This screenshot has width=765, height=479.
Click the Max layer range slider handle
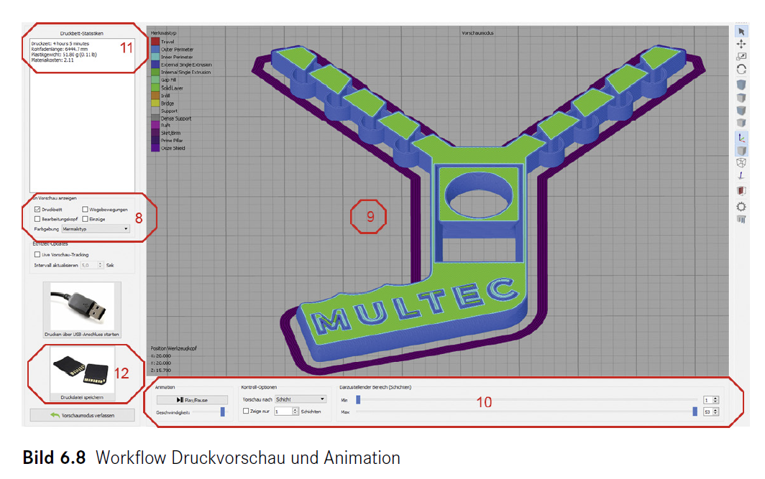point(695,411)
